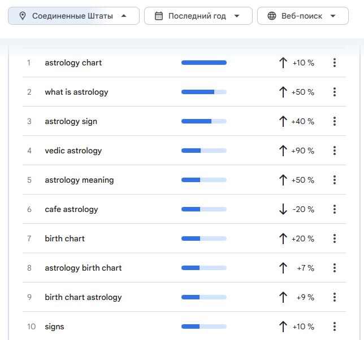The height and width of the screenshot is (340, 364).
Task: Open three-dot menu for astrology meaning row
Action: point(335,180)
